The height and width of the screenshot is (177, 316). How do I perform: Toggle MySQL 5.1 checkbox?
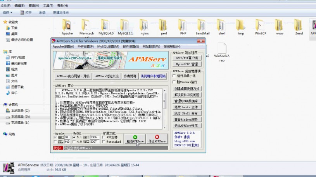click(x=74, y=137)
